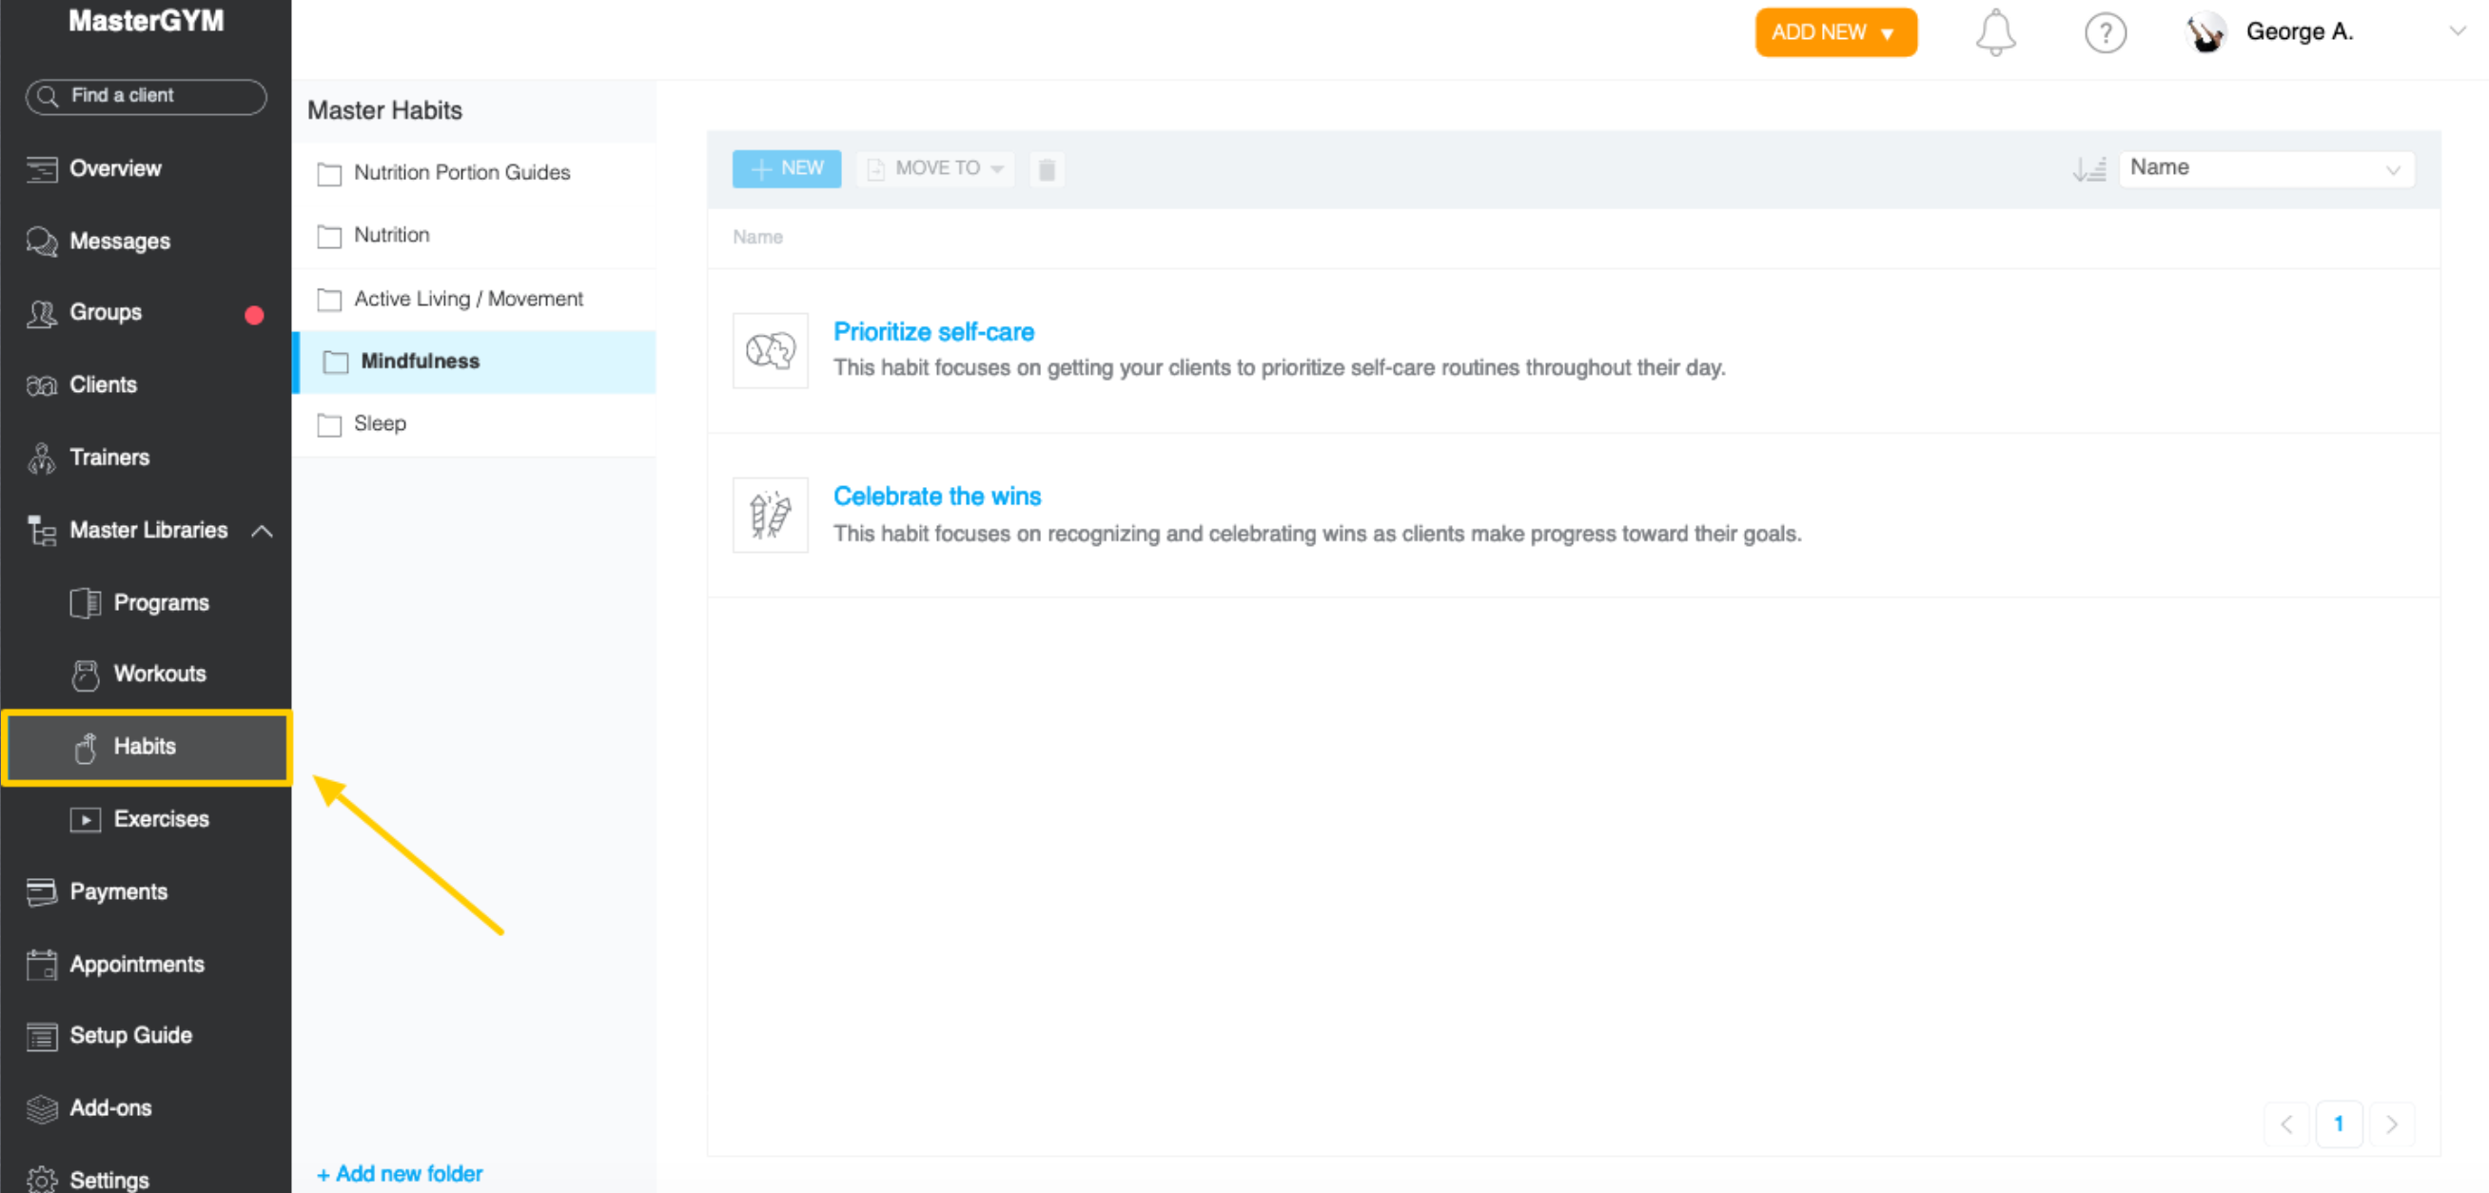
Task: Open Workouts under Master Libraries
Action: 161,675
